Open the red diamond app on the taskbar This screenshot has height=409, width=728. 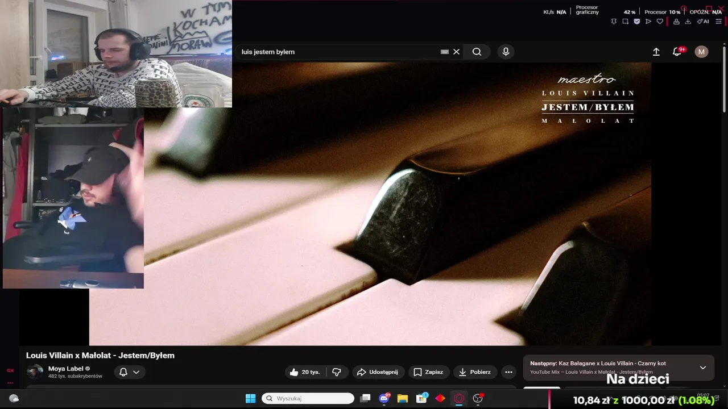pyautogui.click(x=440, y=398)
